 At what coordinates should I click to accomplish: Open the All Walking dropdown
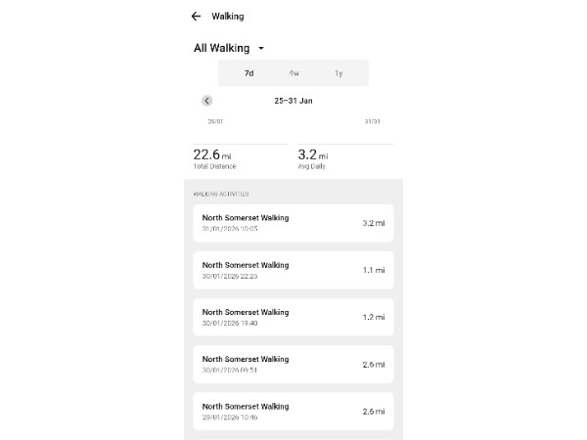222,48
